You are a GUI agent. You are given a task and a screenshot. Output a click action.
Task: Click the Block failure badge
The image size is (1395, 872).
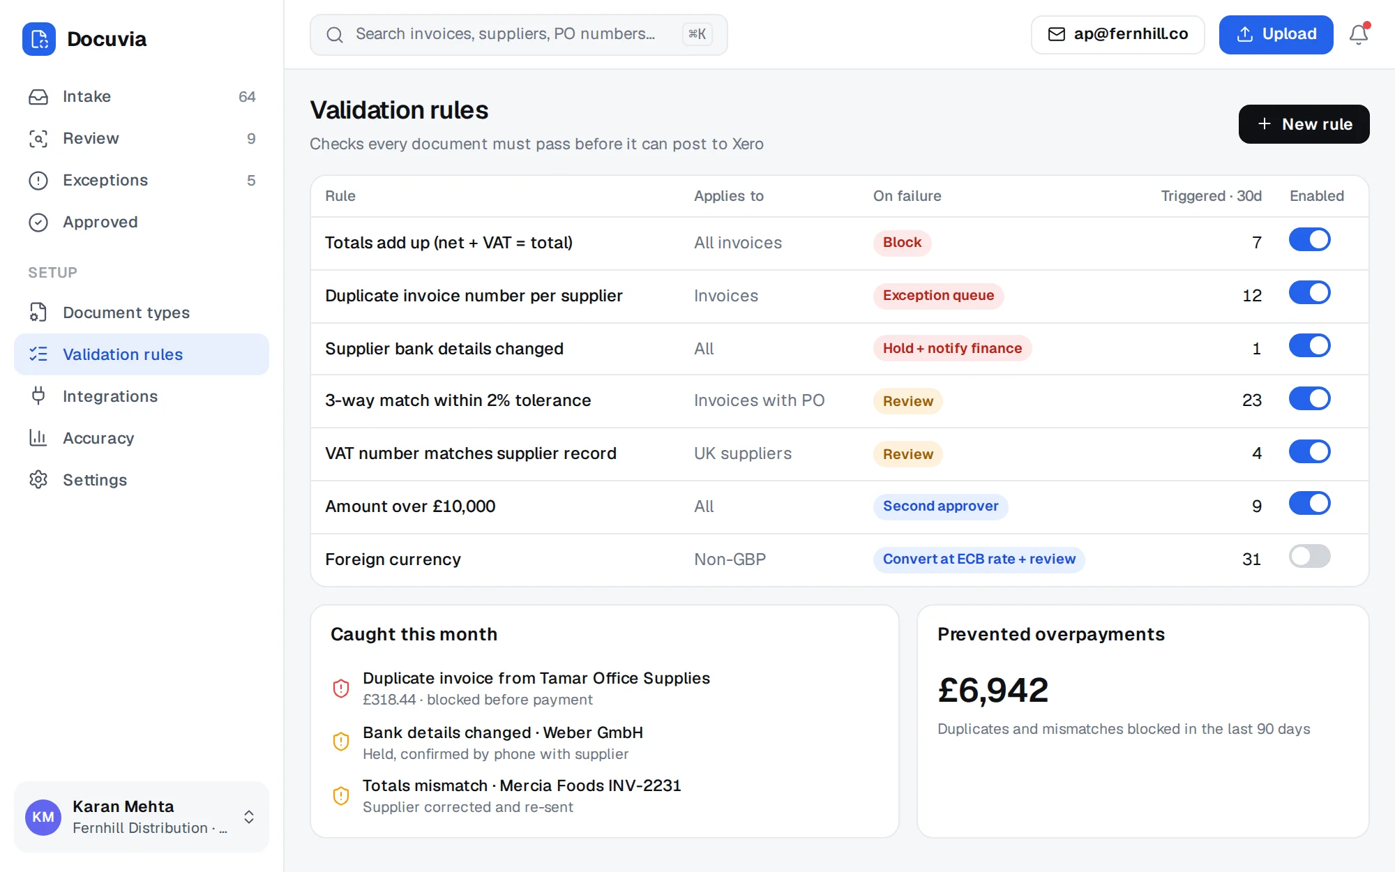point(902,243)
